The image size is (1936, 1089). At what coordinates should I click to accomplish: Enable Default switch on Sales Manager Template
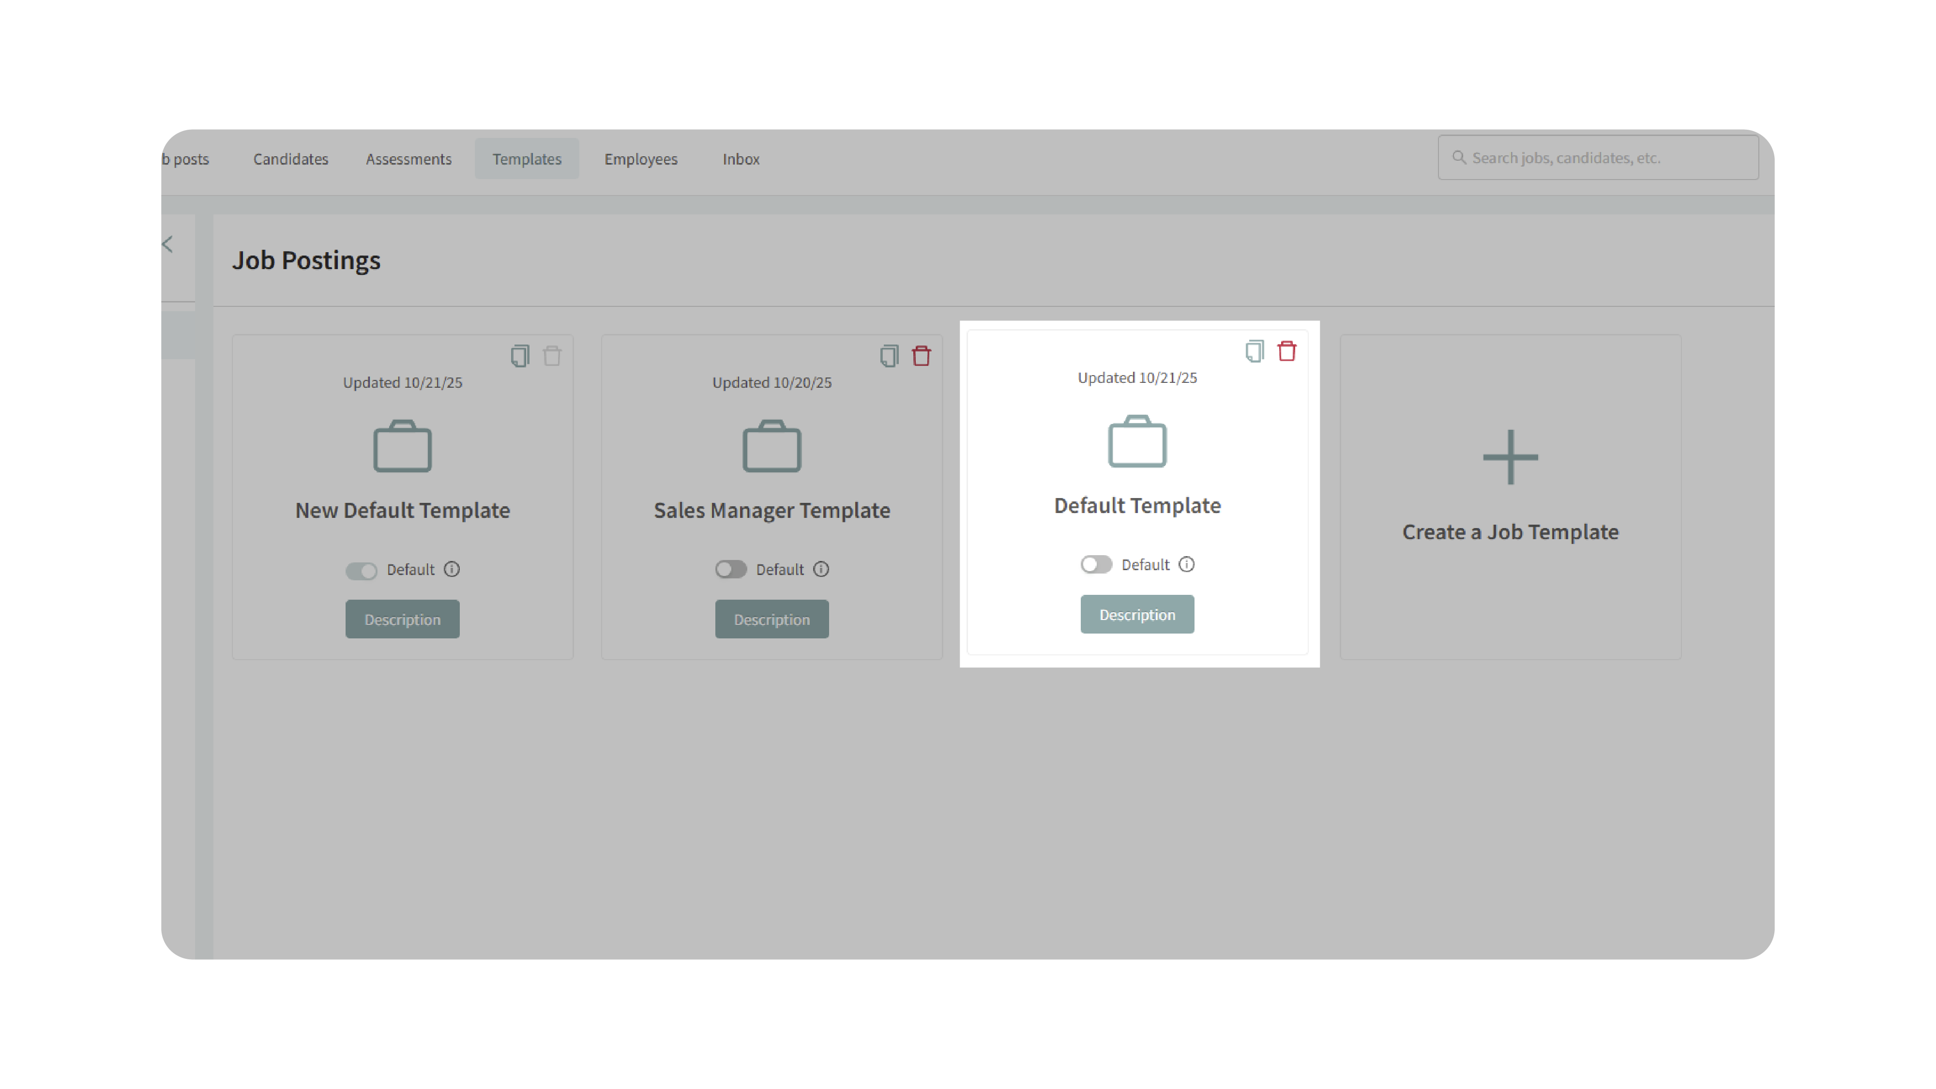730,569
